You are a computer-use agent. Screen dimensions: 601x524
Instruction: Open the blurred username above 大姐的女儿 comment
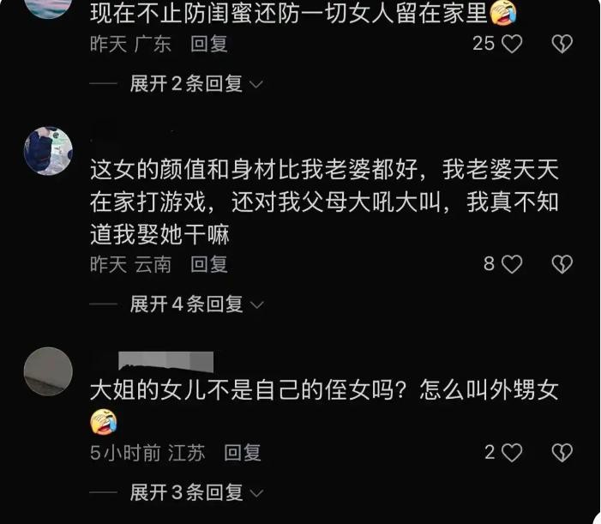pos(165,361)
